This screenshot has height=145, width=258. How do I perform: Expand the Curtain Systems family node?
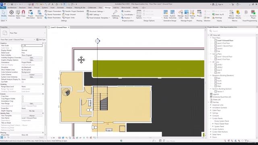point(210,129)
